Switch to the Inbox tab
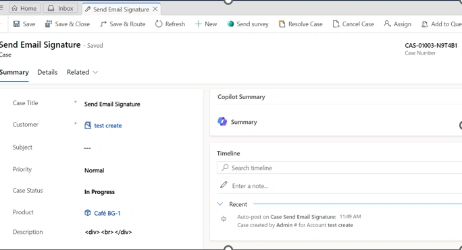Screen dimensions: 462x250 click(x=61, y=8)
